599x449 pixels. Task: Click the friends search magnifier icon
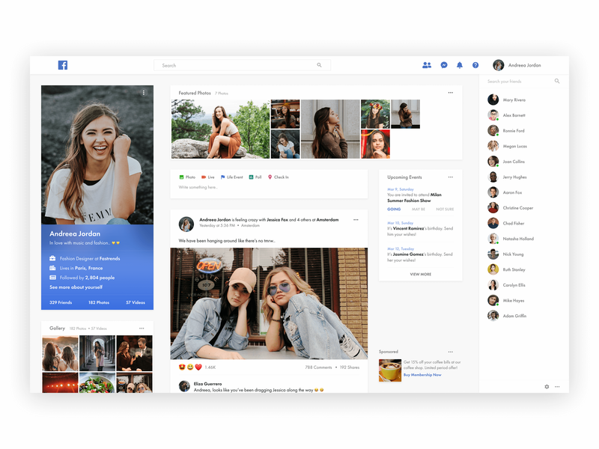[x=557, y=81]
